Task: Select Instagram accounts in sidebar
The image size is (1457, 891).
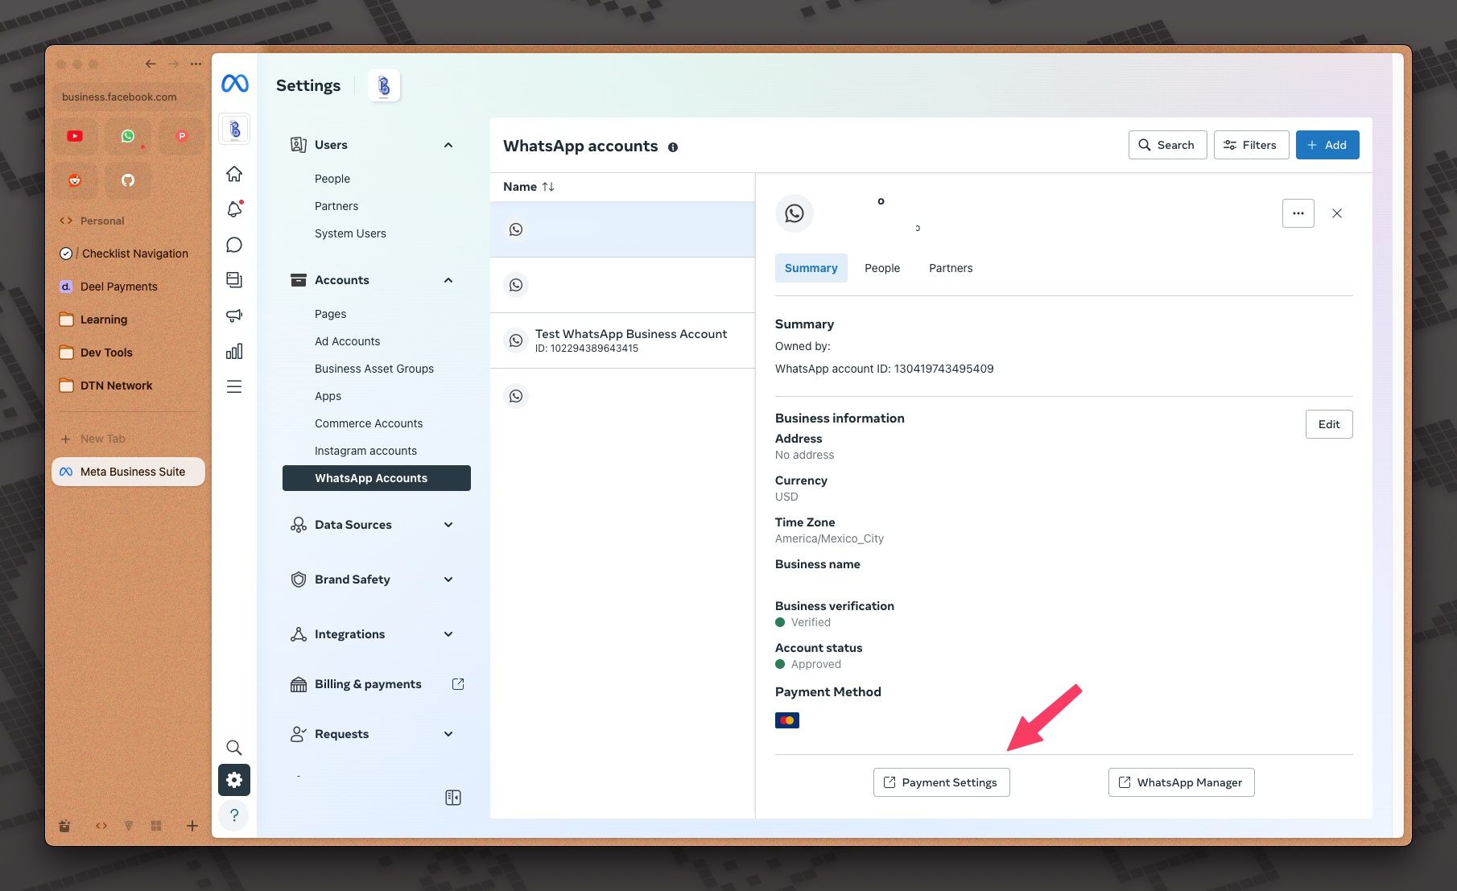Action: coord(365,451)
